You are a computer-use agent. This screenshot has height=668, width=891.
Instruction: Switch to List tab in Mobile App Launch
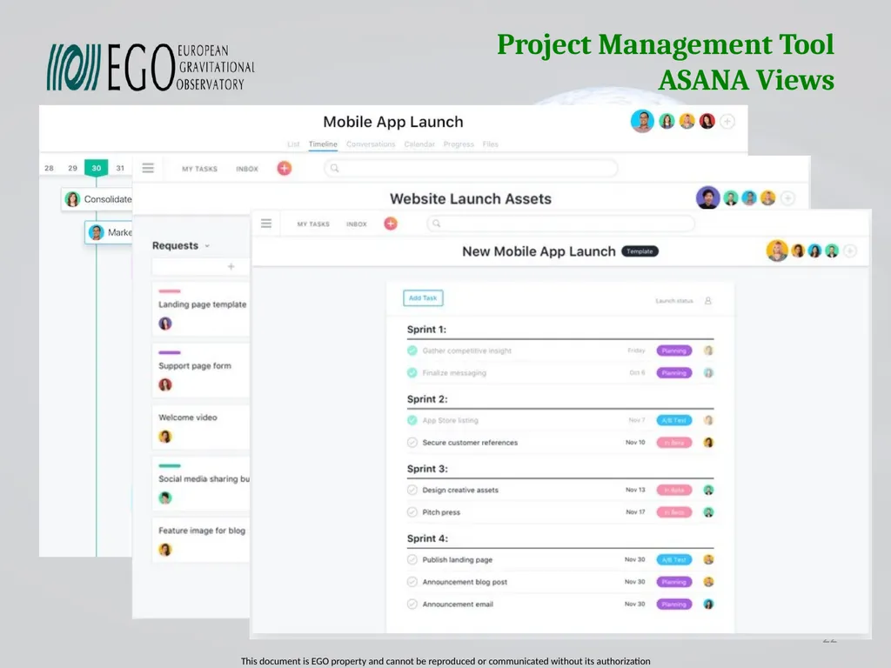click(293, 144)
